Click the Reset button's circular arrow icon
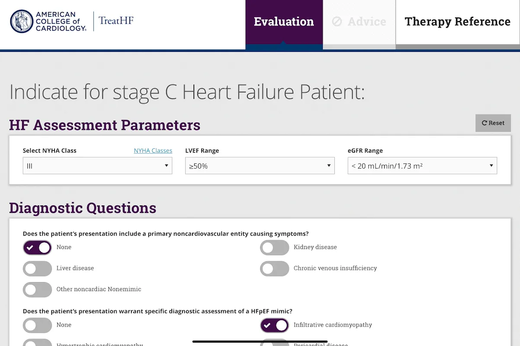 pos(485,123)
